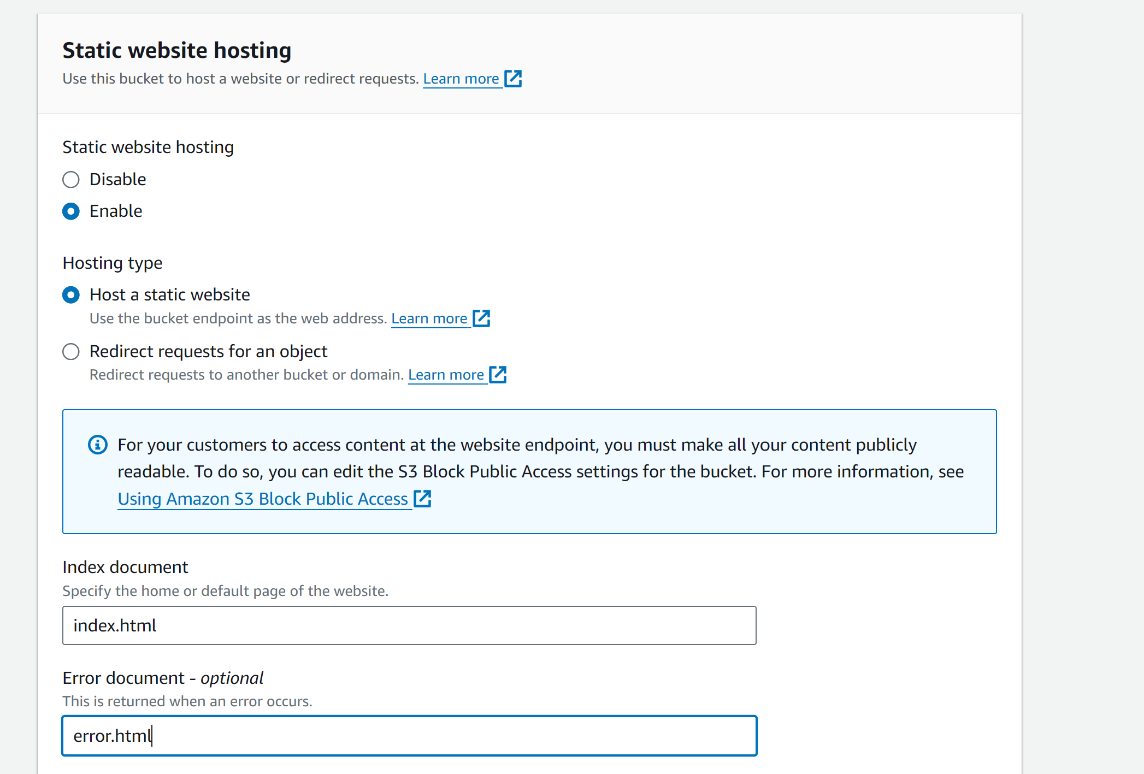
Task: Click 'This is returned when an error occurs' text
Action: click(187, 701)
